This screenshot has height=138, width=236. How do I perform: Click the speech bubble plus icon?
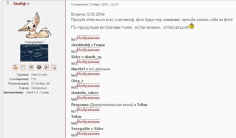tap(54, 67)
